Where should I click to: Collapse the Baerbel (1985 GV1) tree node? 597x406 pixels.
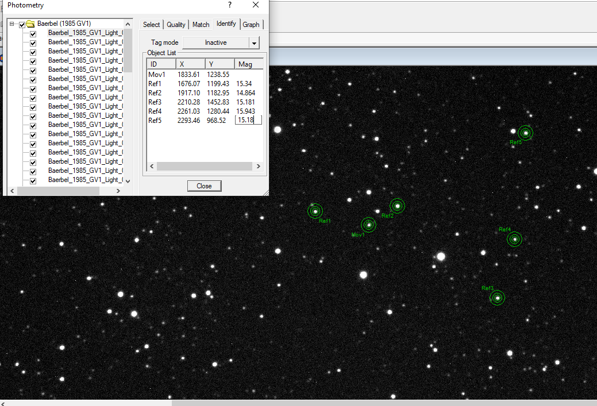click(x=12, y=24)
